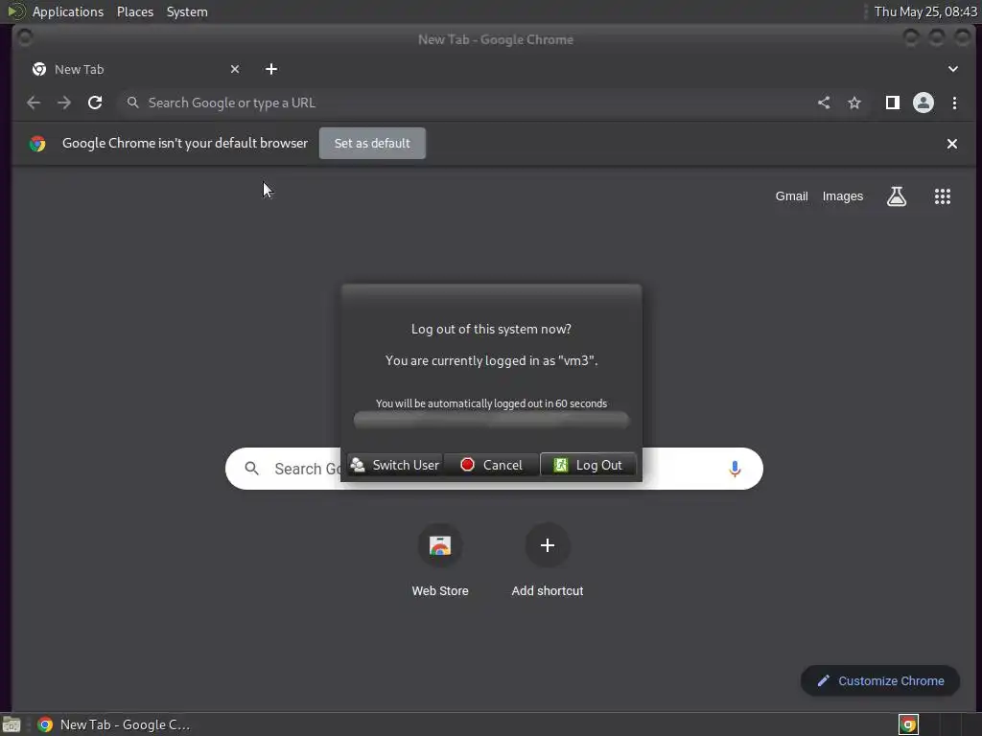
Task: Click the Chrome logo in the infobar
Action: click(37, 144)
